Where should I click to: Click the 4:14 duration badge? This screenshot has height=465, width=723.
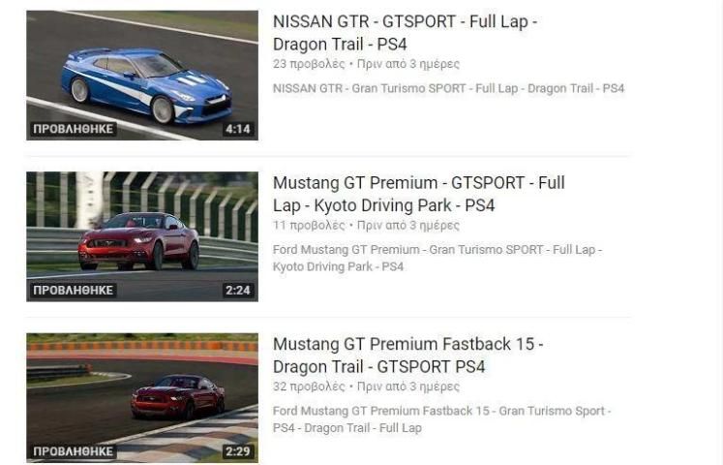point(238,129)
